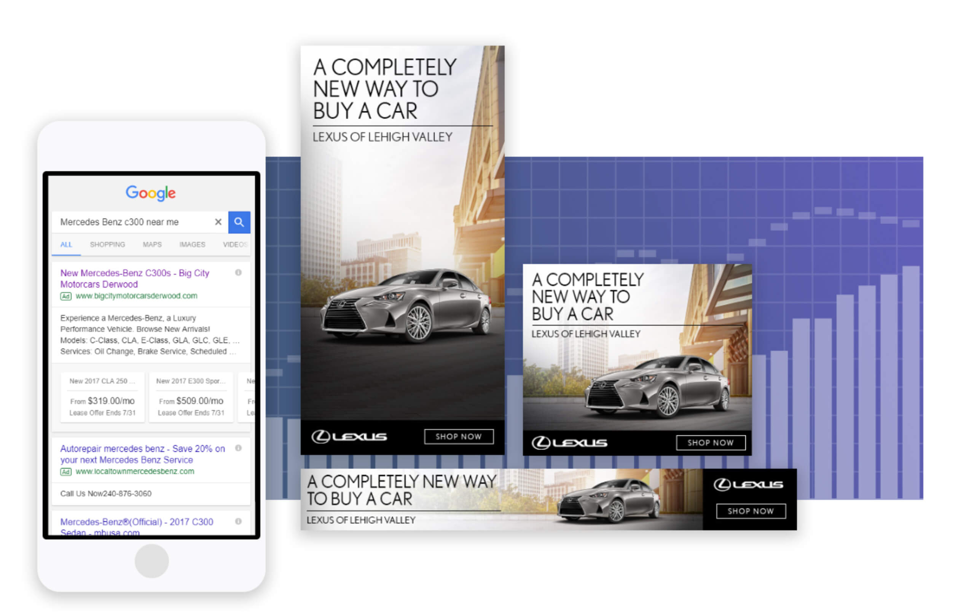Click the car image in leaderboard banner

point(609,501)
